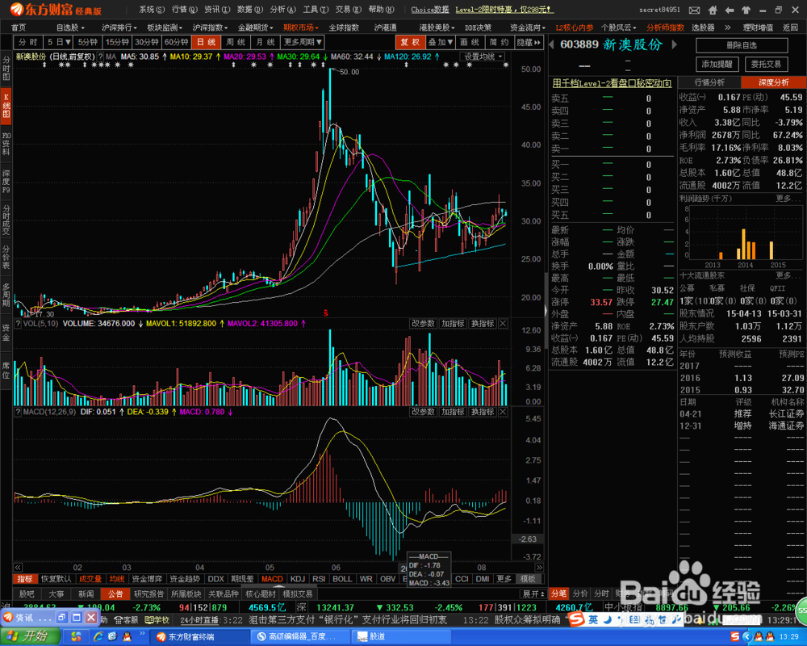Click the question mark next to MACD(12,26,9)
The width and height of the screenshot is (807, 646).
[18, 412]
